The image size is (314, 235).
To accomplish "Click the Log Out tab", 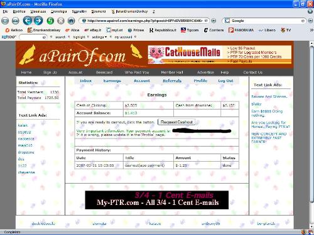I will click(225, 81).
